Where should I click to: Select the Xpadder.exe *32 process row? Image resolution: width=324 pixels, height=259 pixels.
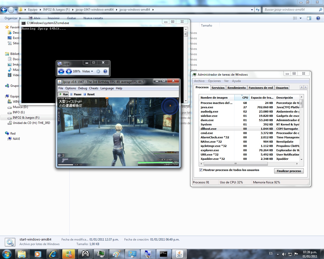click(x=249, y=159)
